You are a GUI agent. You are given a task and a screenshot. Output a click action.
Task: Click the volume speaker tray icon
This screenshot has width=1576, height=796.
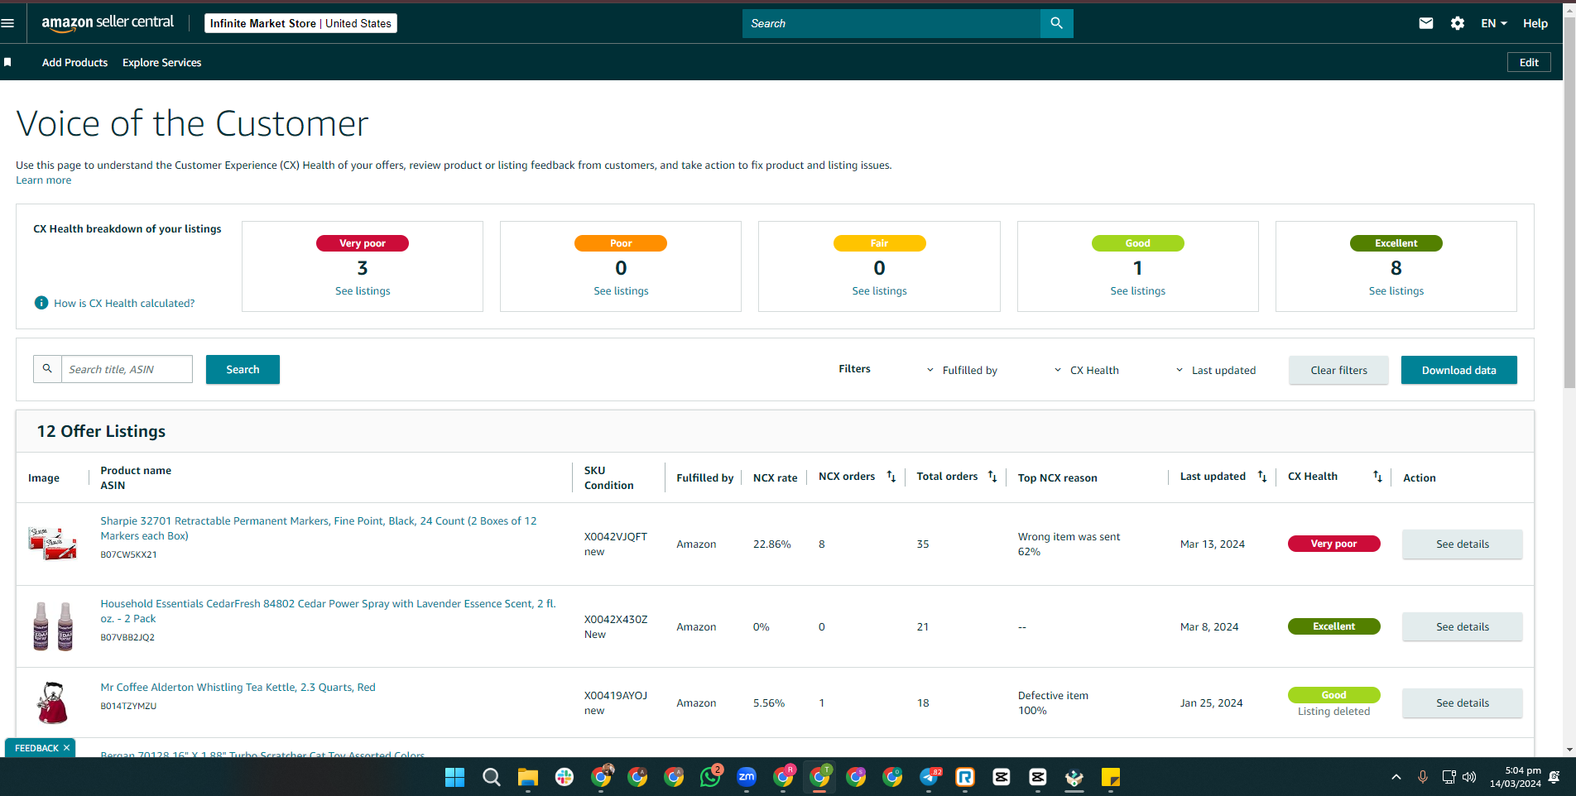click(1469, 777)
